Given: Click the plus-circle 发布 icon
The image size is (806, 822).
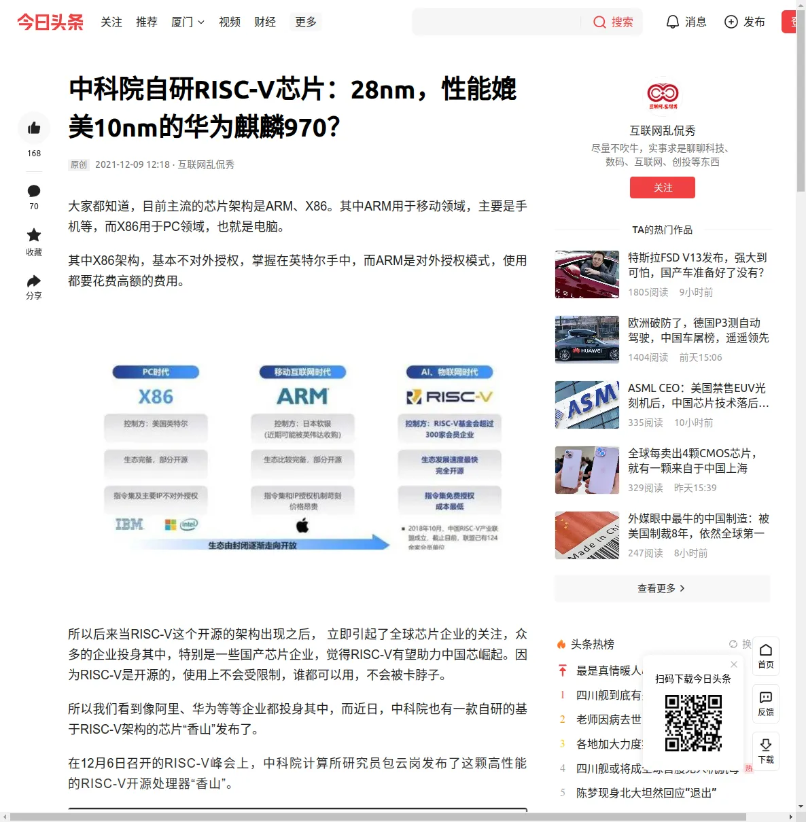Looking at the screenshot, I should coord(731,22).
